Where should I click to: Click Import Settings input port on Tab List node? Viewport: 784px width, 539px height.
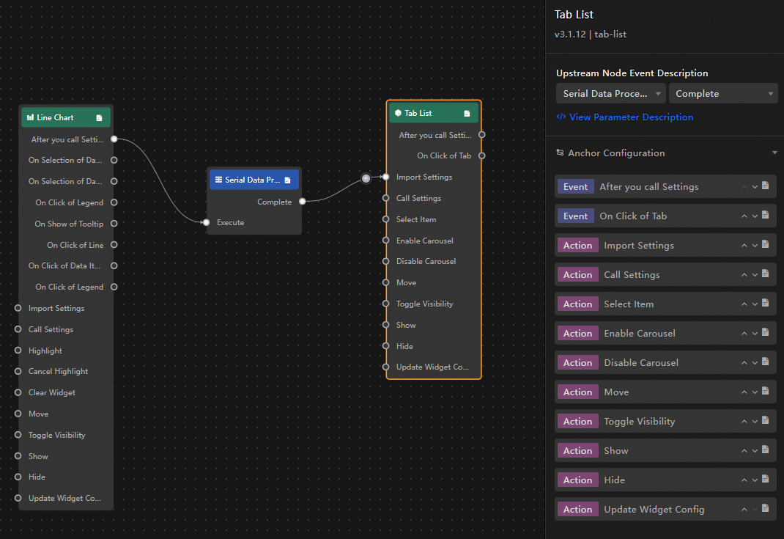click(x=385, y=177)
